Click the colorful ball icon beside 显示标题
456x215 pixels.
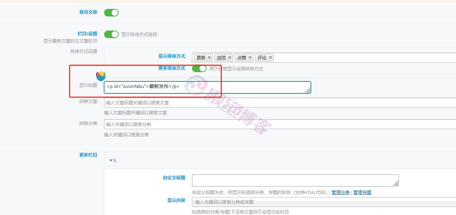pos(101,76)
